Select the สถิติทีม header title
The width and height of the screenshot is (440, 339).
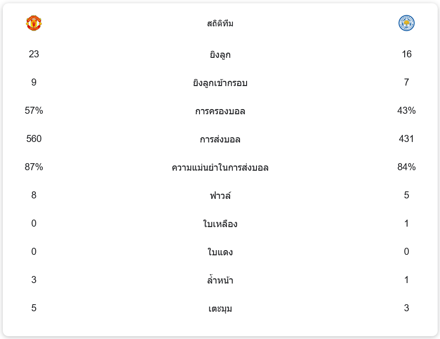[220, 24]
